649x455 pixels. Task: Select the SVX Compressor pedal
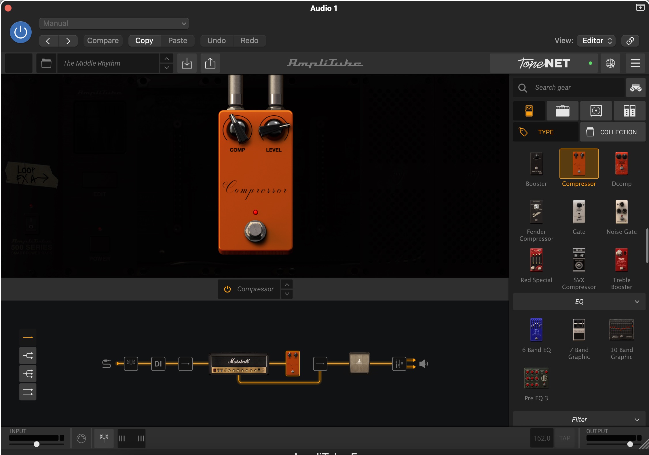tap(579, 260)
